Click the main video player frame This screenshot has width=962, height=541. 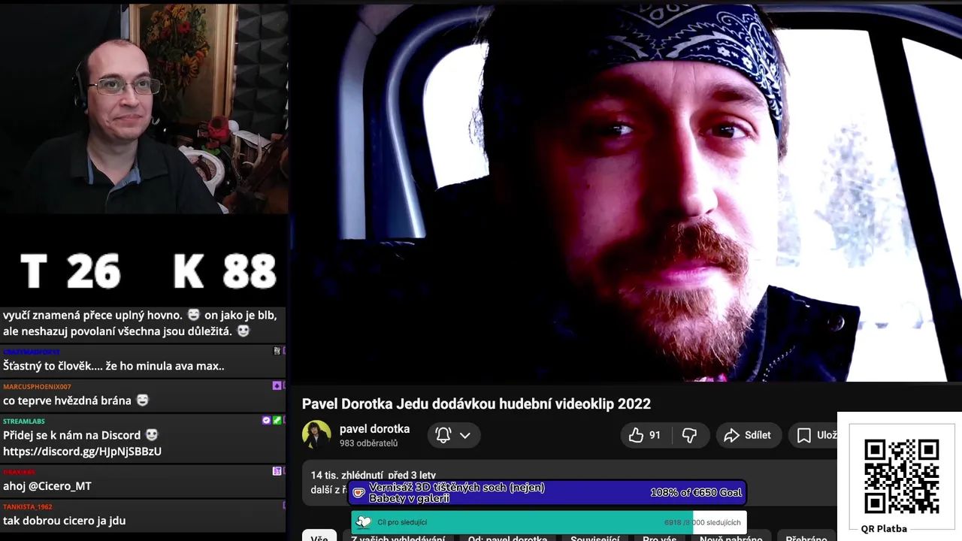[625, 193]
